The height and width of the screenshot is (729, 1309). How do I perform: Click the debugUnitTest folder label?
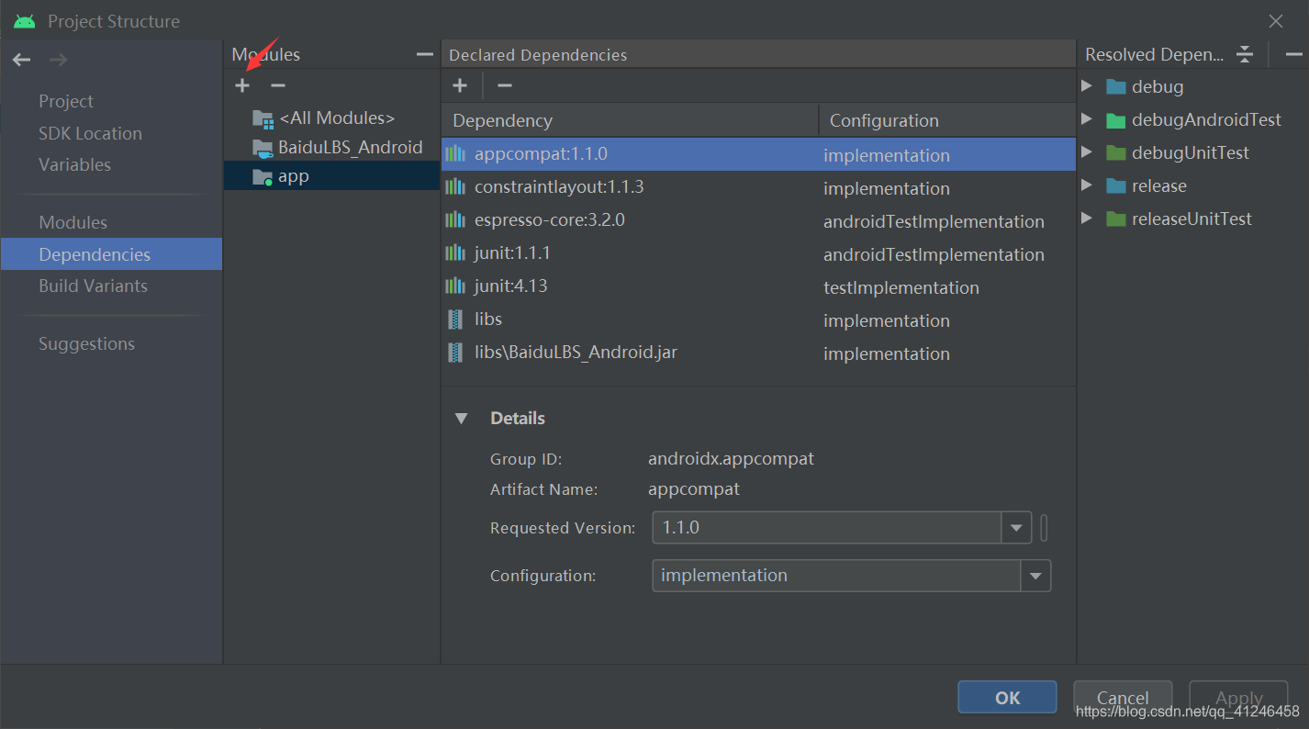1191,152
